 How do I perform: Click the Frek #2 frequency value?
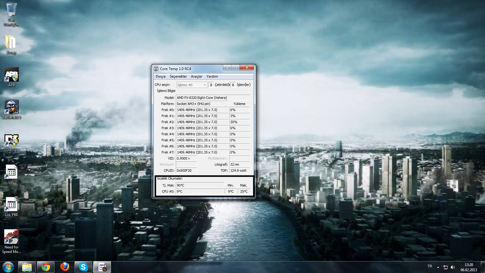[202, 122]
